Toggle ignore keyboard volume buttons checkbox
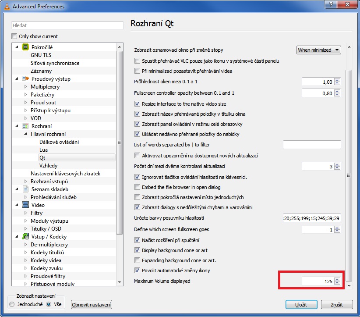Screen dimensions: 360x317 [x=137, y=177]
